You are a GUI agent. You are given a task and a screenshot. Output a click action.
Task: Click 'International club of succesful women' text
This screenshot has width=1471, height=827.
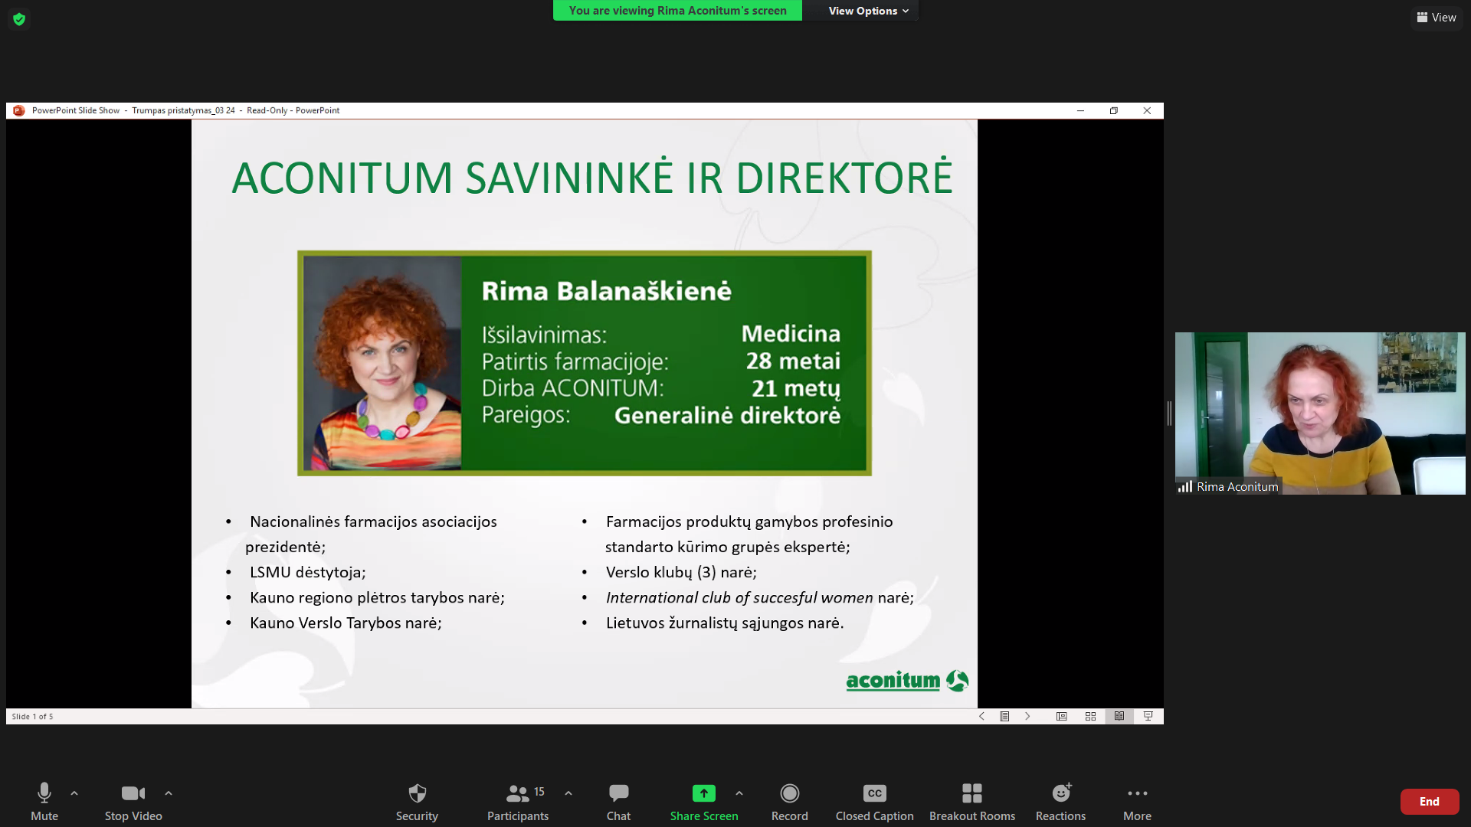click(x=739, y=597)
